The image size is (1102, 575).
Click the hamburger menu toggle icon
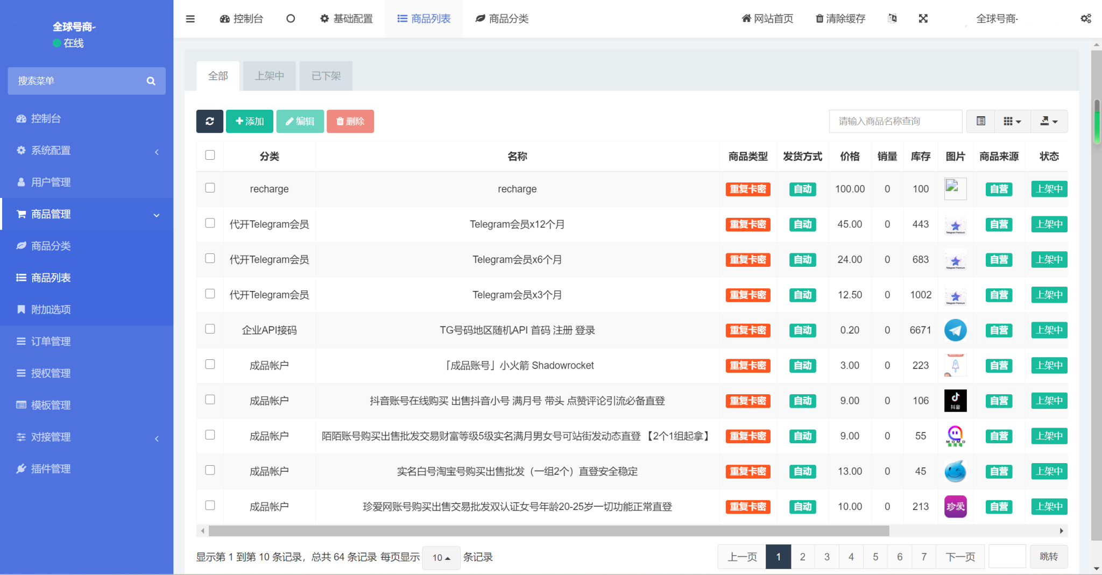[x=190, y=19]
